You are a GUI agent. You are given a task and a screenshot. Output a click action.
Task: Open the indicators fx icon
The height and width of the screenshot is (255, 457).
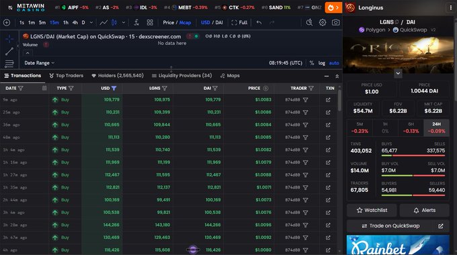pyautogui.click(x=136, y=22)
